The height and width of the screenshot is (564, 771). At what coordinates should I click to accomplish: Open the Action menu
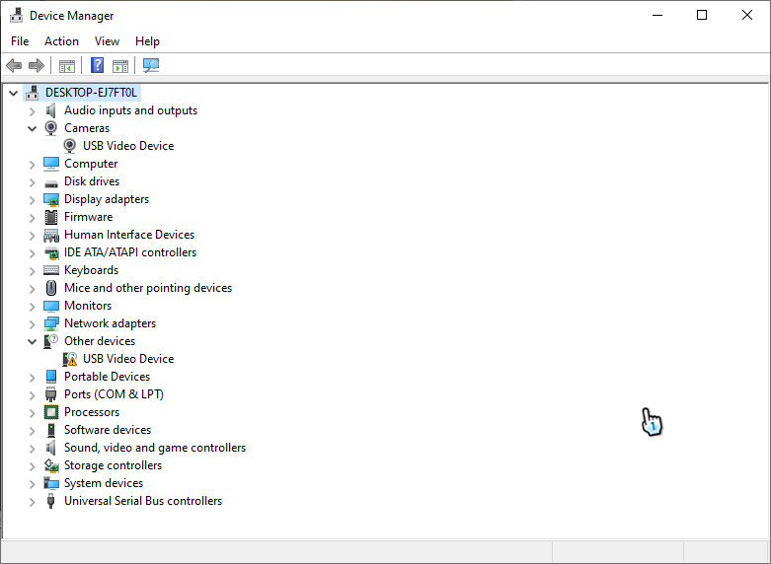pyautogui.click(x=61, y=41)
